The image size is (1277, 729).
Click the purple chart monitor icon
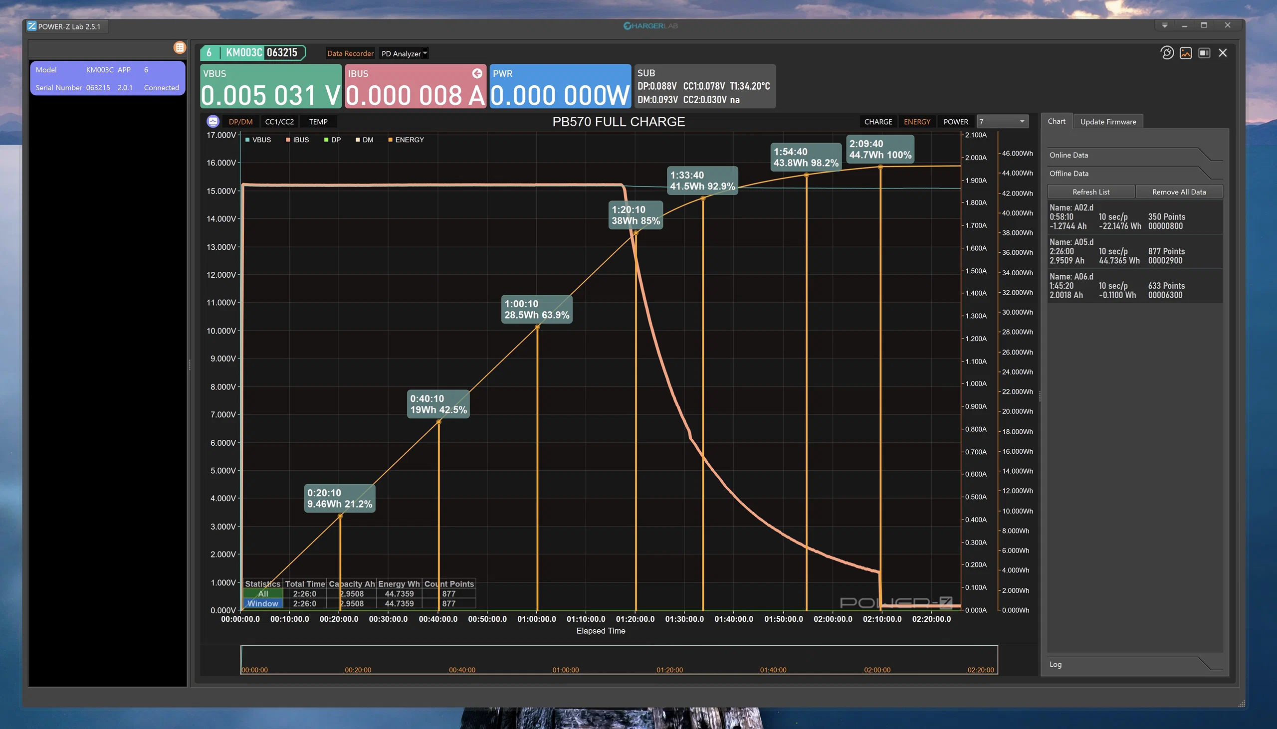click(213, 121)
